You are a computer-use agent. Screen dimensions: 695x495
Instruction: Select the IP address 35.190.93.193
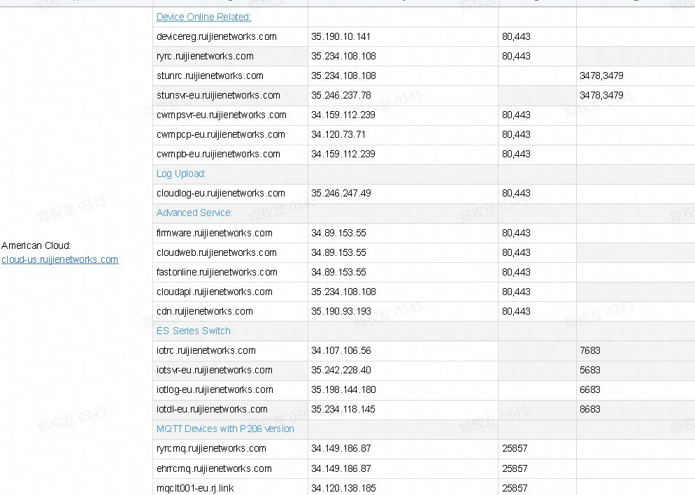pyautogui.click(x=341, y=311)
